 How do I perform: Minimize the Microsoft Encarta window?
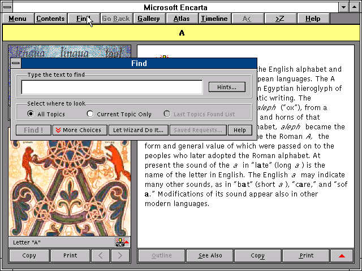[x=343, y=7]
